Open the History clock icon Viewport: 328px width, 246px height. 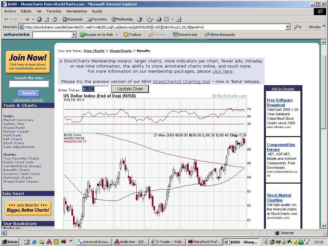[x=139, y=19]
